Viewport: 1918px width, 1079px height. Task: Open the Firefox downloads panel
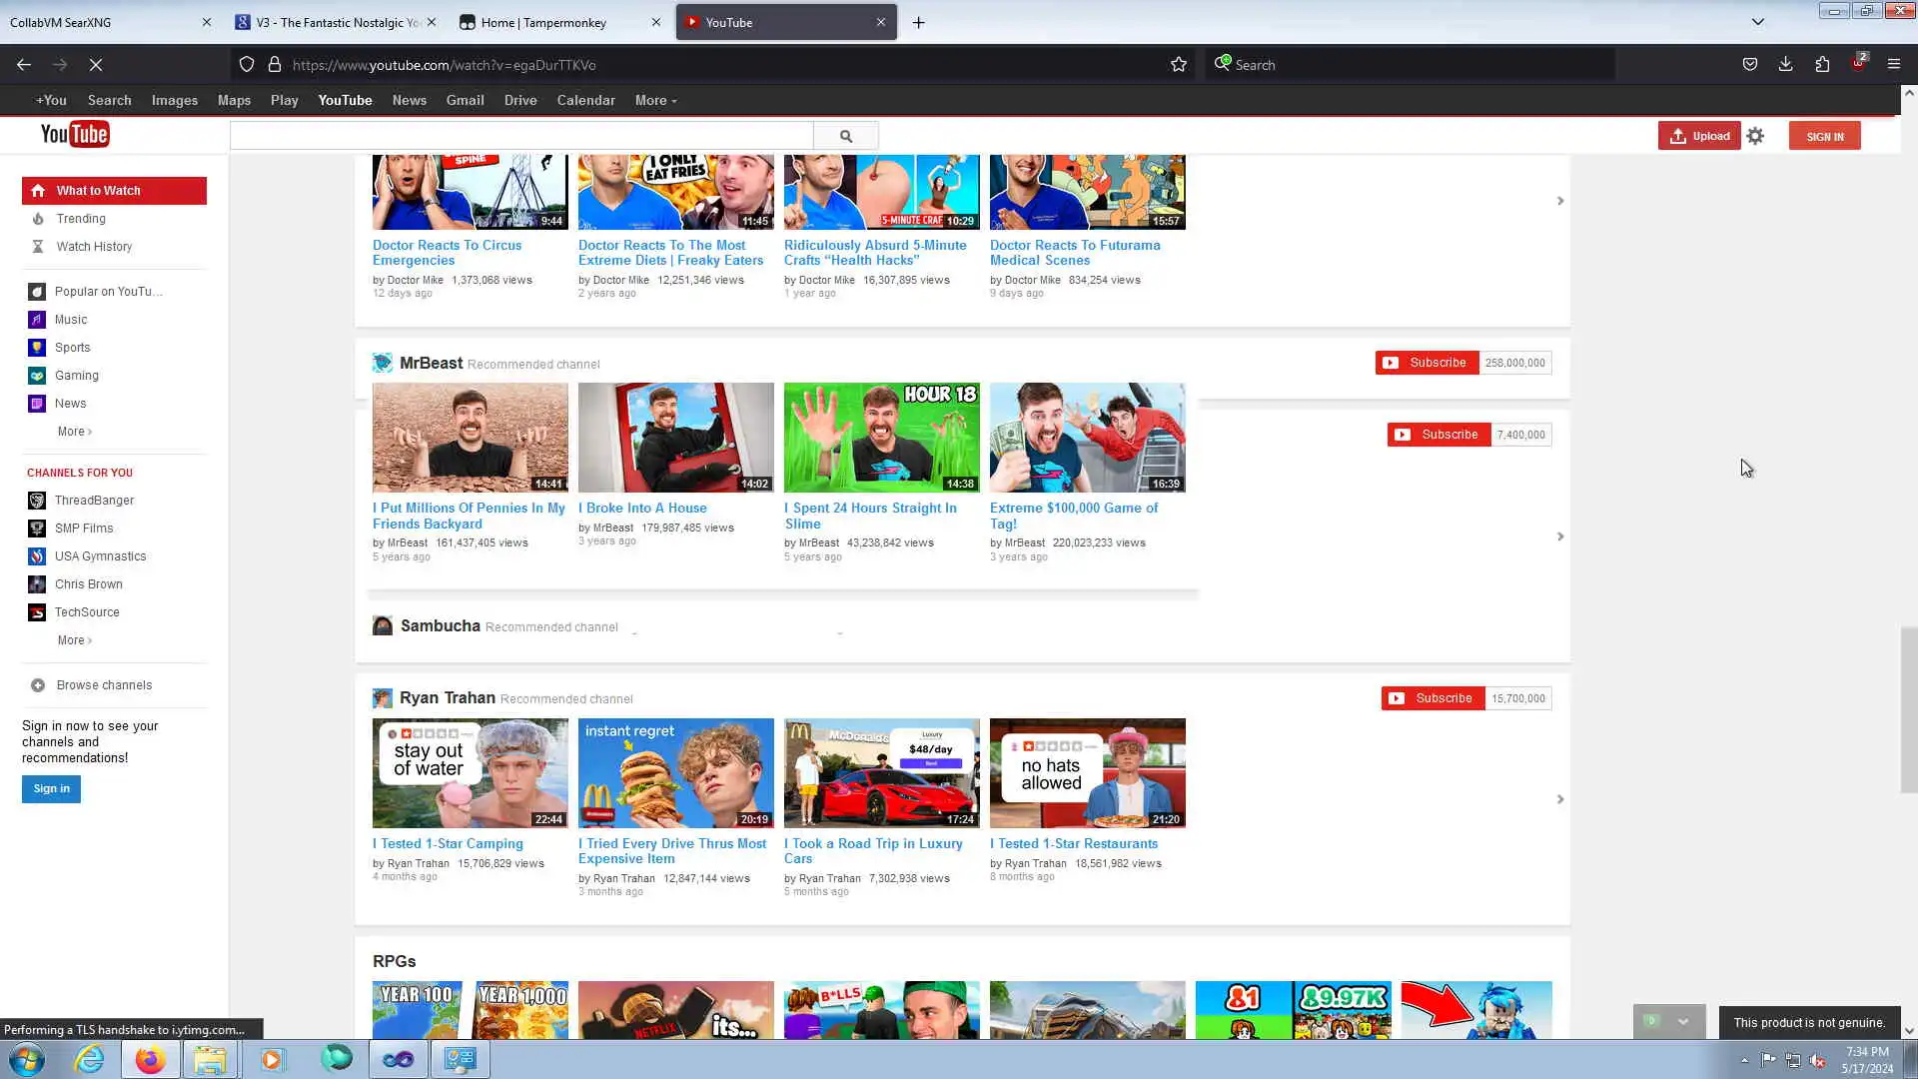click(x=1785, y=65)
